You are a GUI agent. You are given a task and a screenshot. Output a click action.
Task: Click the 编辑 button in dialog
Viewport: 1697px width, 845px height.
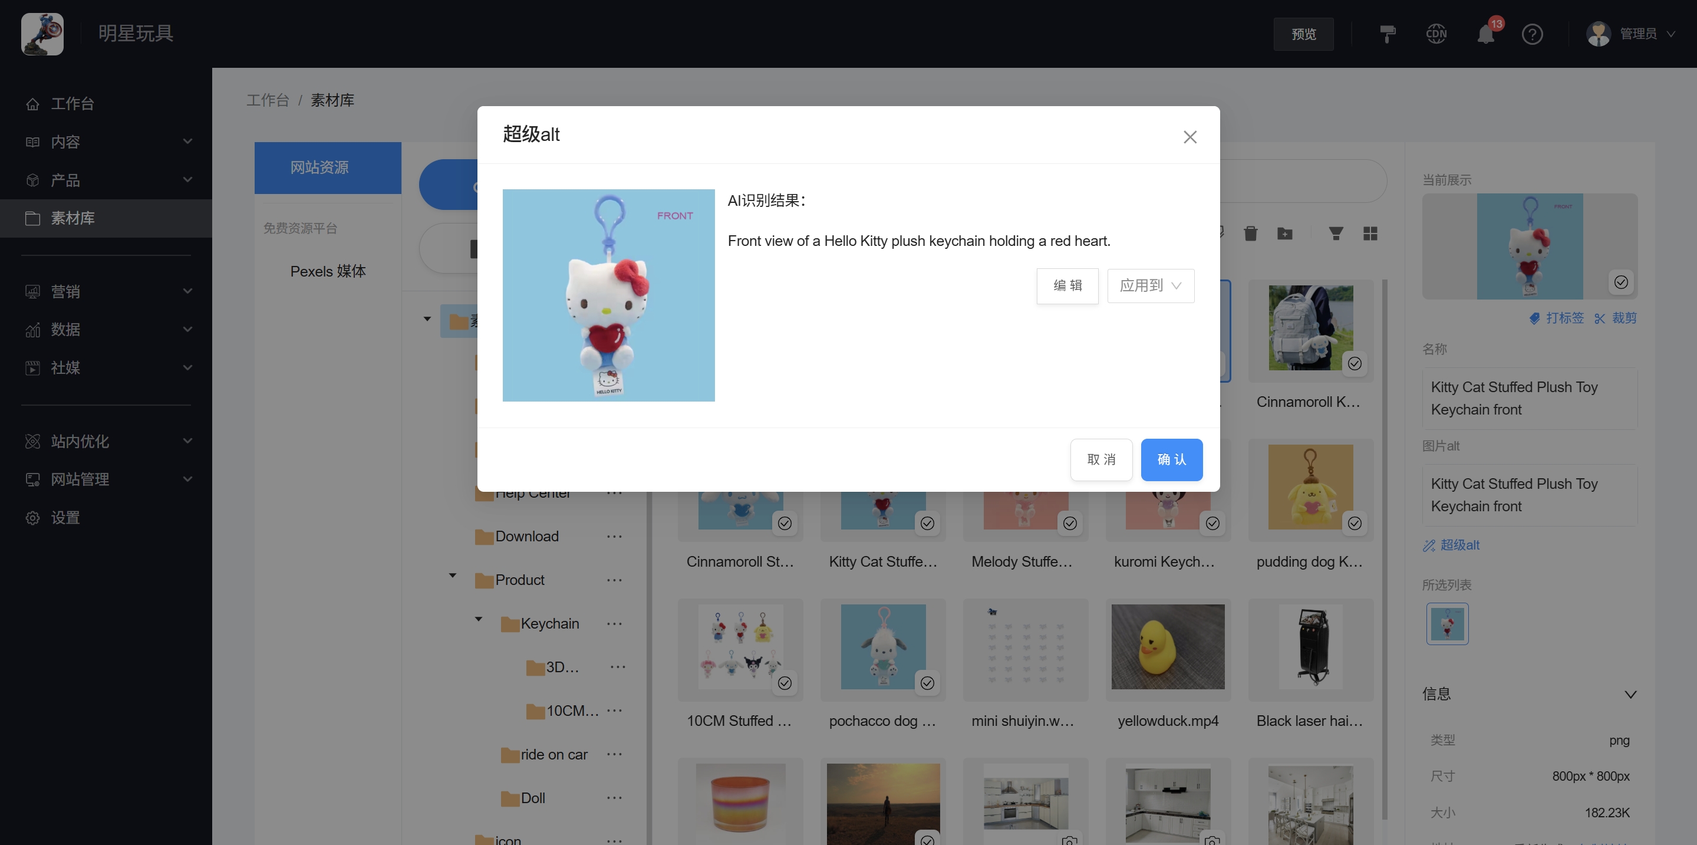click(1067, 285)
